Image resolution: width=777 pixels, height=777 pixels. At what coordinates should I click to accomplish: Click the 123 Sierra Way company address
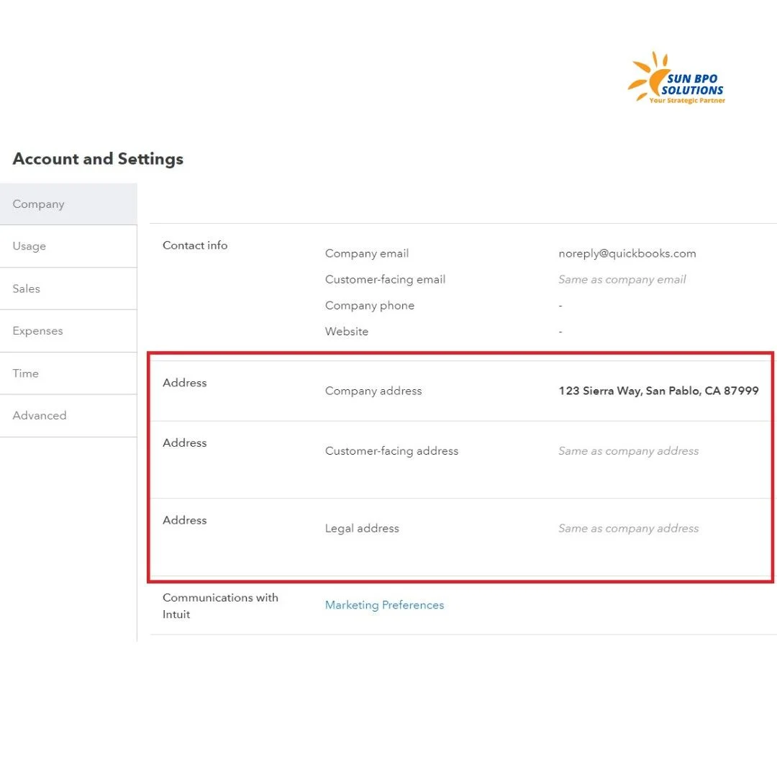658,391
